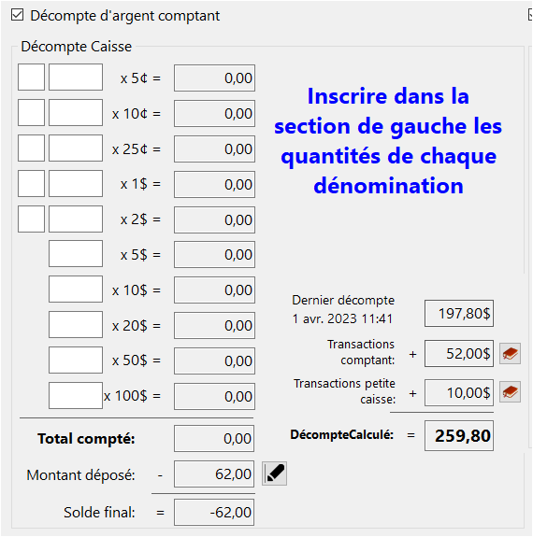Click the 10$ quantity input field
This screenshot has width=533, height=537.
76,290
